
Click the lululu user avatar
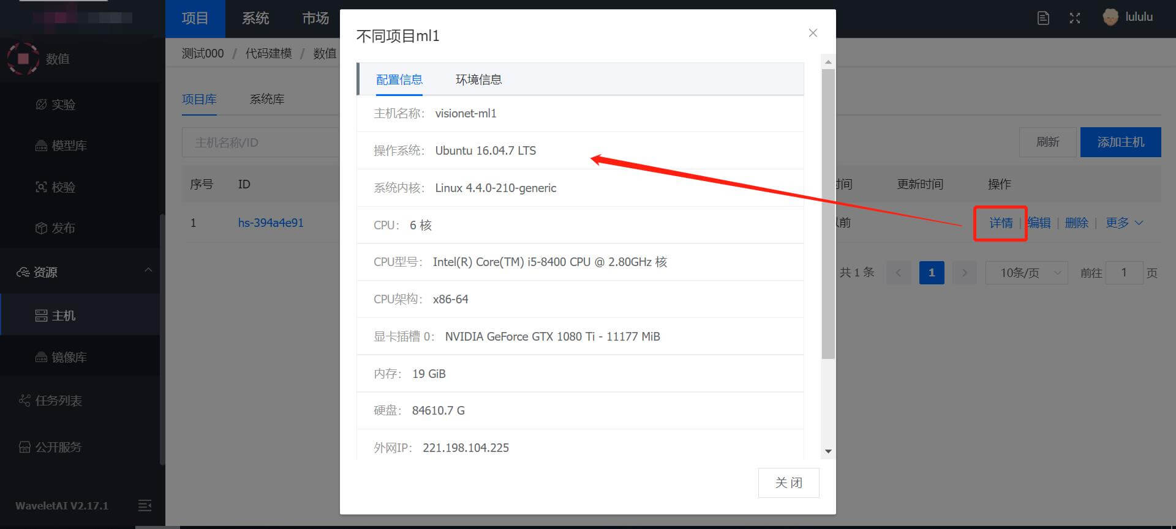[1110, 17]
